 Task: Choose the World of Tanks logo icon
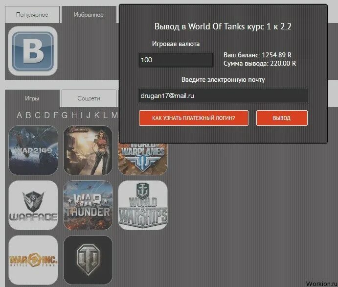point(88,260)
